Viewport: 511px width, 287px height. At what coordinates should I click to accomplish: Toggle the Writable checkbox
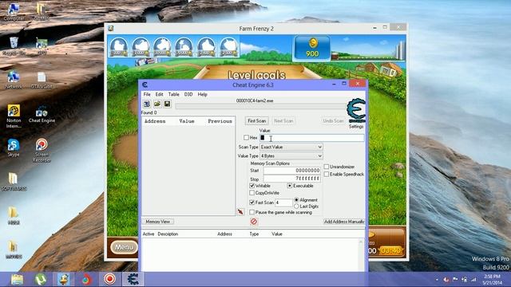[252, 186]
